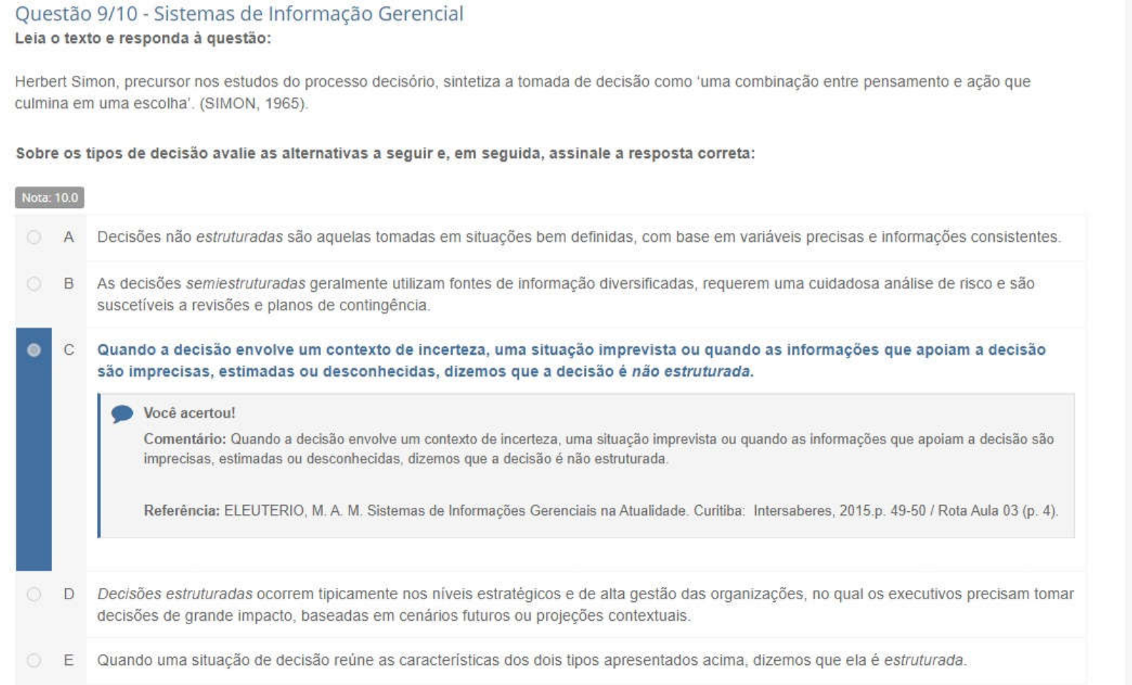Select radio button for option B
The width and height of the screenshot is (1132, 685).
pyautogui.click(x=34, y=284)
